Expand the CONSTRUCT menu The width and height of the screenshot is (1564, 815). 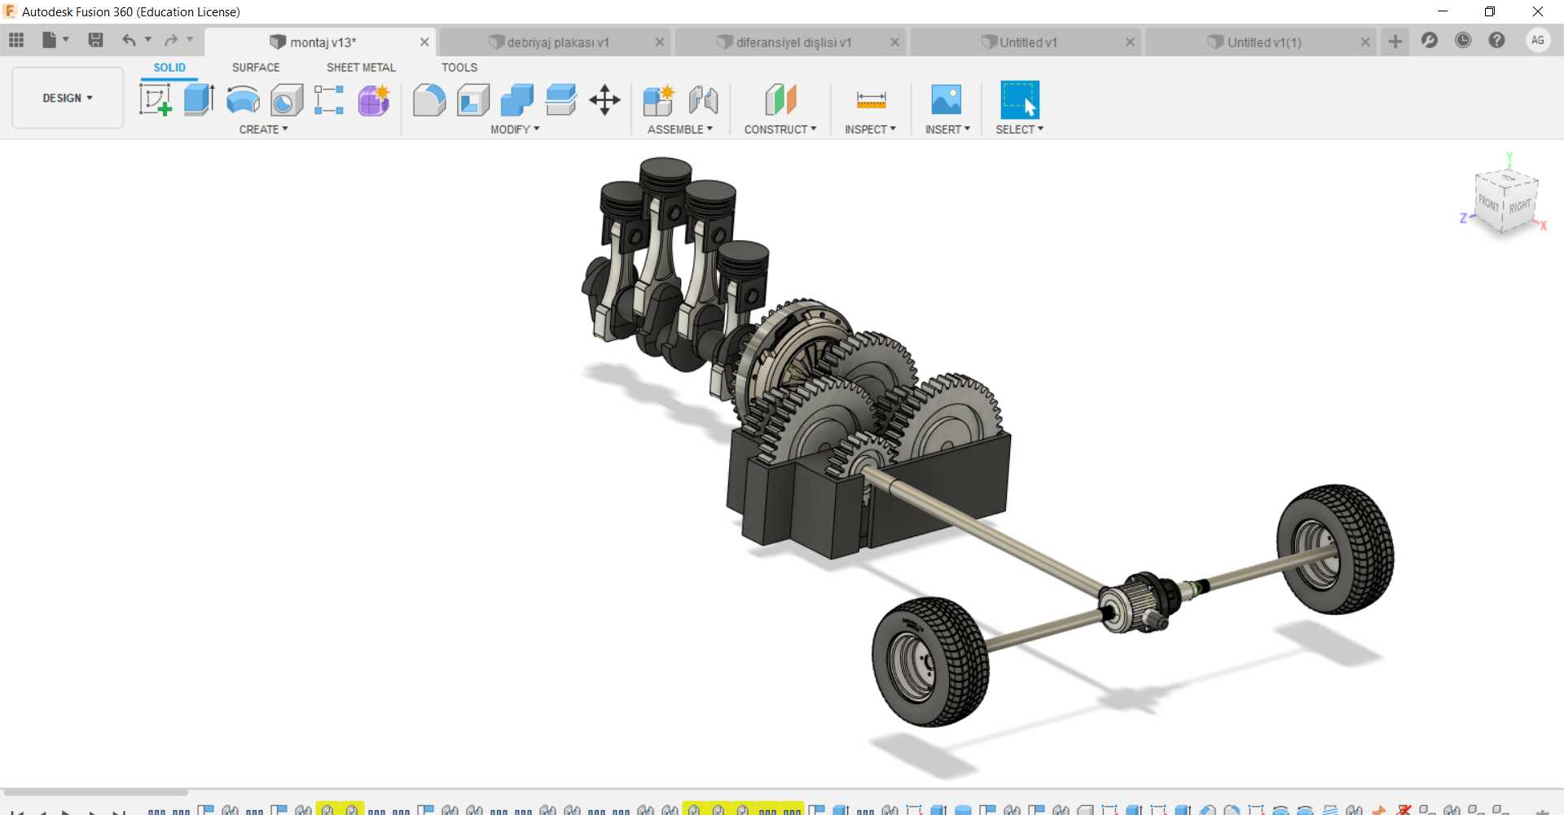click(x=780, y=129)
